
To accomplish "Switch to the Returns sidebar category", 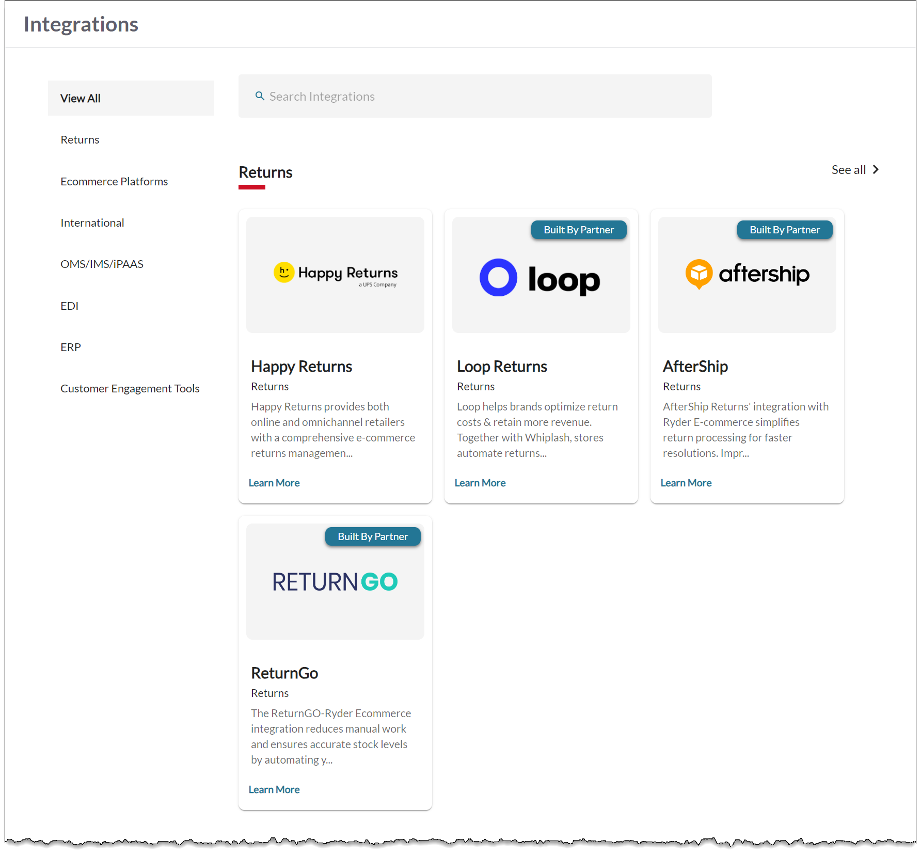I will [80, 139].
